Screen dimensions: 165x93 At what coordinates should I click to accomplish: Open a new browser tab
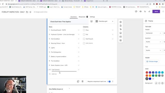[107, 1]
